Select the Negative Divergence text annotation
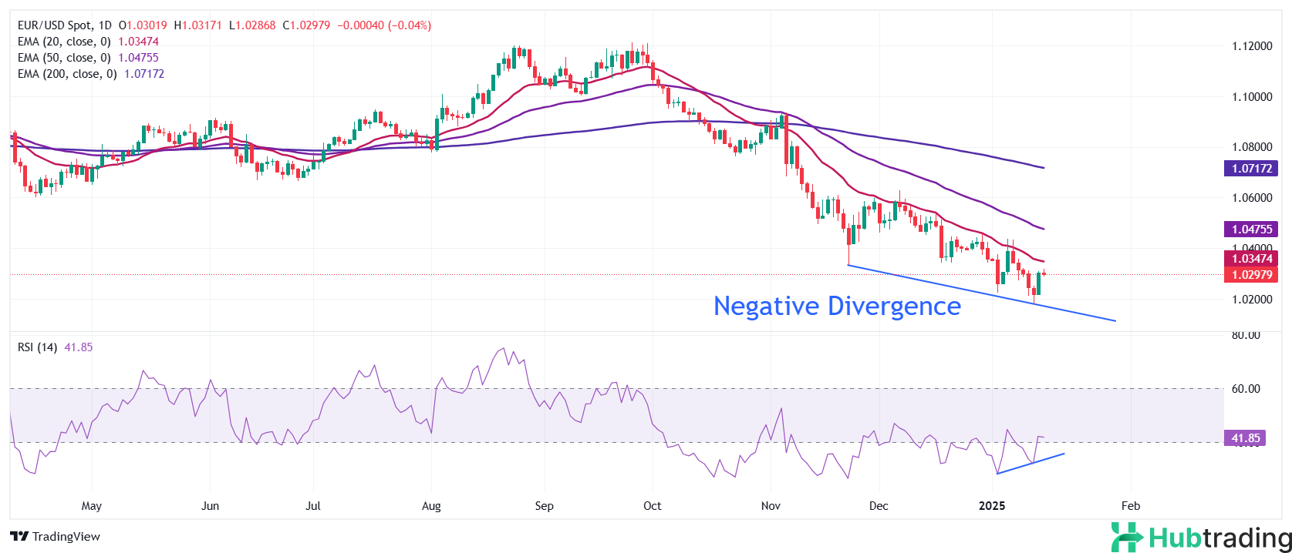1292x553 pixels. [837, 306]
